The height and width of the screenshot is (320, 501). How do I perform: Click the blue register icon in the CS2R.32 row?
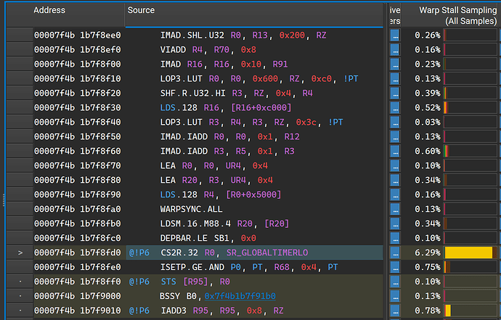tap(395, 253)
